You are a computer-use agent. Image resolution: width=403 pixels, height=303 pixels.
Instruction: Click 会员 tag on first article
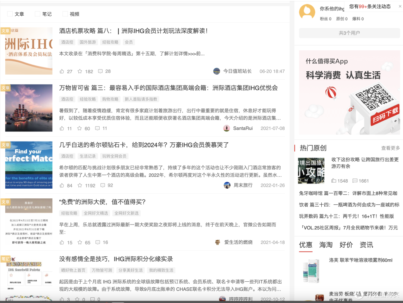(x=129, y=42)
